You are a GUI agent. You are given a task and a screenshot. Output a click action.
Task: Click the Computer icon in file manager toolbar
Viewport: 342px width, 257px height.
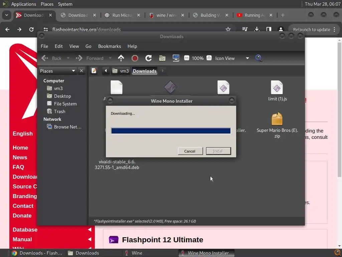click(x=176, y=58)
